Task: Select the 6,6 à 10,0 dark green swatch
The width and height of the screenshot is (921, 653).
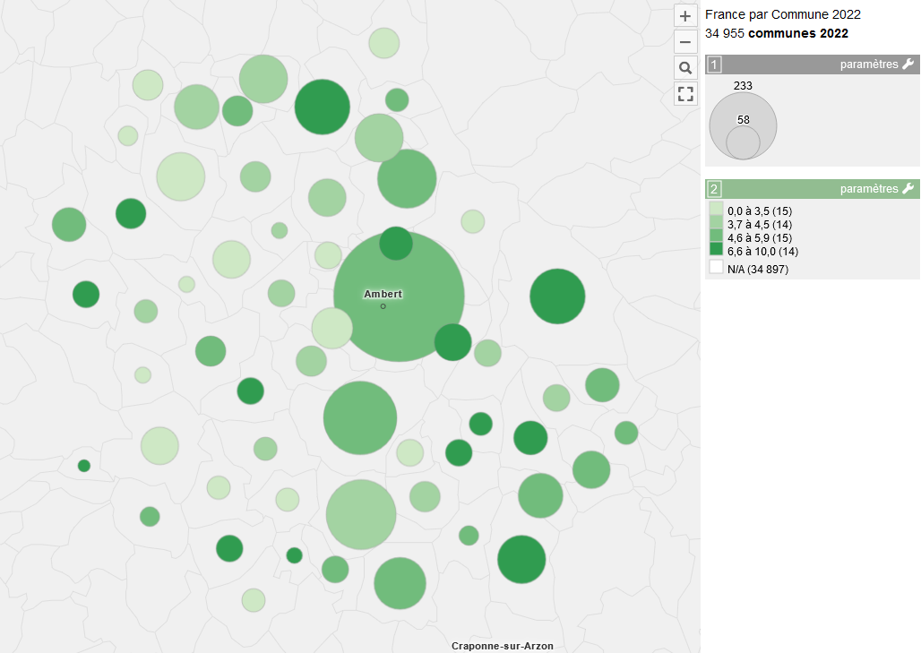Action: point(716,250)
